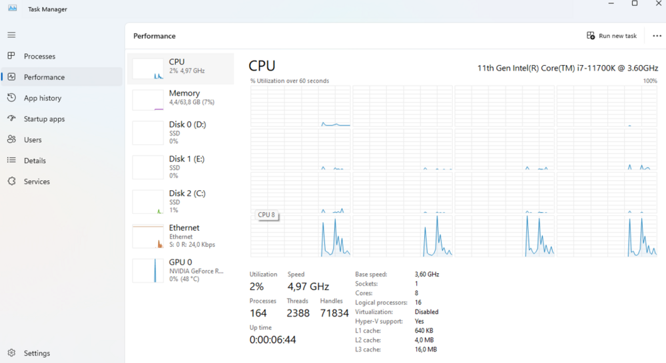Switch to Startup apps page
The width and height of the screenshot is (666, 363).
click(x=62, y=119)
